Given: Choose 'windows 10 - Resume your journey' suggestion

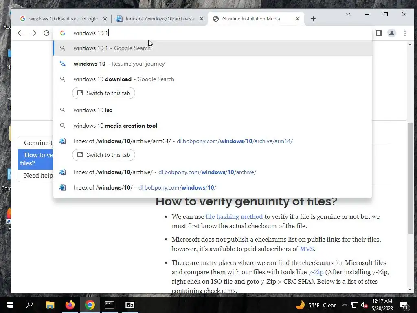Looking at the screenshot, I should (x=213, y=64).
